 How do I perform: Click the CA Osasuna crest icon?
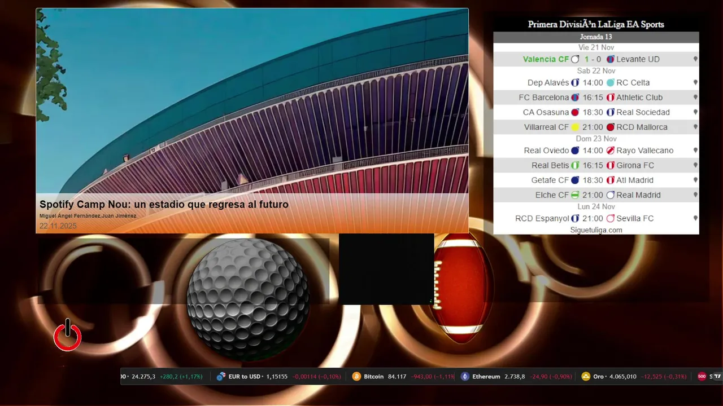coord(575,112)
